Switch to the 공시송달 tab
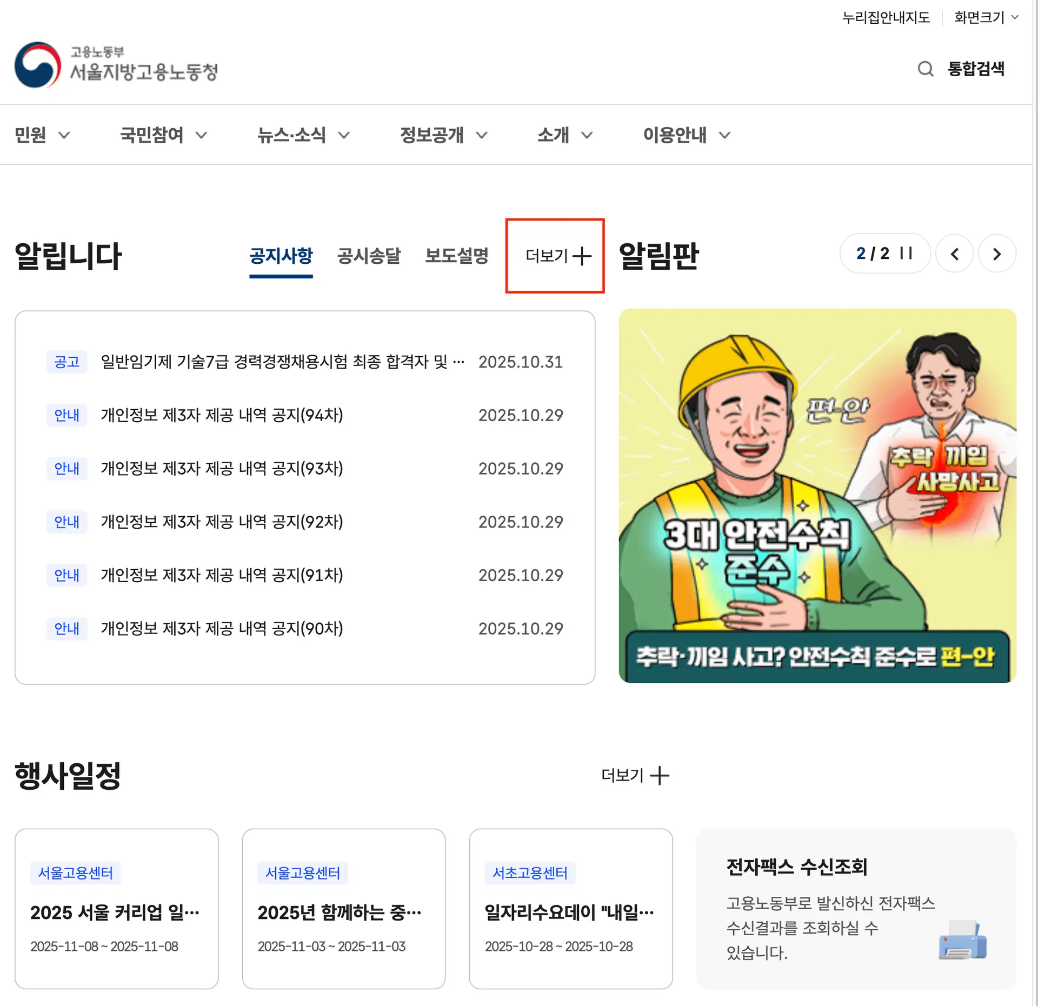 coord(368,256)
